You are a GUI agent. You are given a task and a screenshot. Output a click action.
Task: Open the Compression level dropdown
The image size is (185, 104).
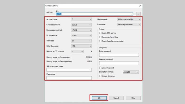(x=81, y=25)
